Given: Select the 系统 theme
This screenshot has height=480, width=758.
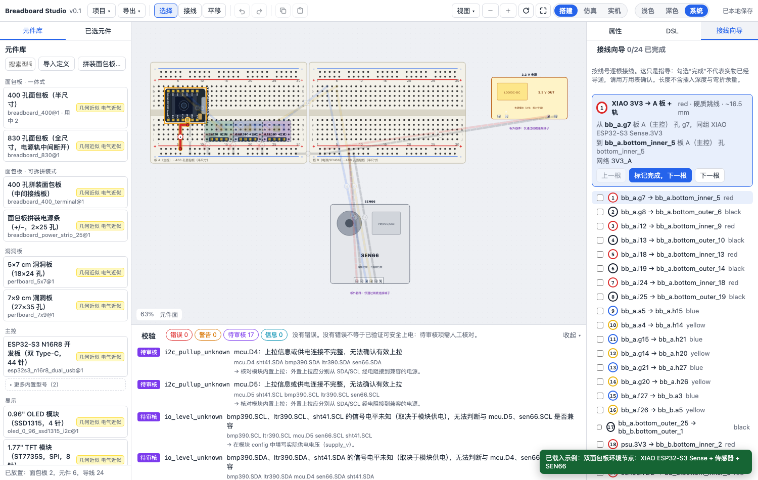Looking at the screenshot, I should coord(696,11).
